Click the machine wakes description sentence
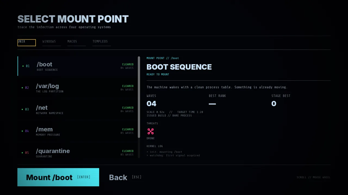This screenshot has width=348, height=195. (x=217, y=87)
